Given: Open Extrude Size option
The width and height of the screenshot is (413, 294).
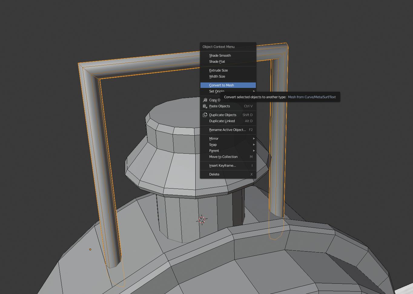Looking at the screenshot, I should click(228, 70).
